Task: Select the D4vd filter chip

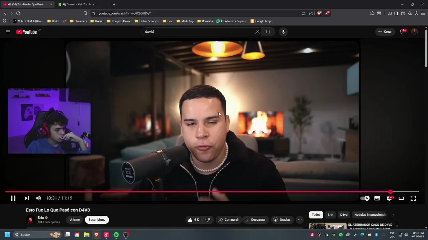Action: point(344,215)
